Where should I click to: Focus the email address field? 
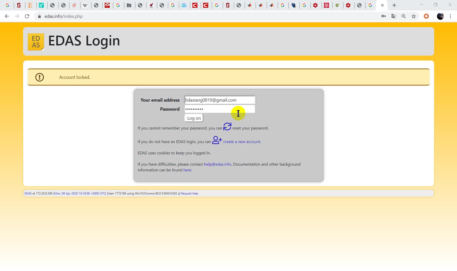coord(220,100)
